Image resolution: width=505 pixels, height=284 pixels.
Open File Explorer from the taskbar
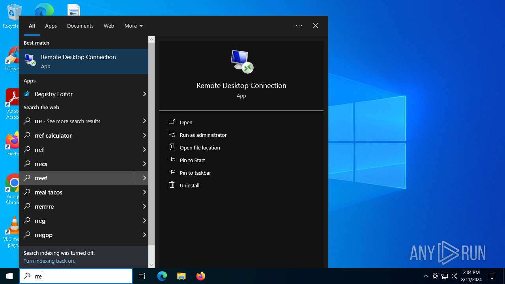tap(181, 276)
